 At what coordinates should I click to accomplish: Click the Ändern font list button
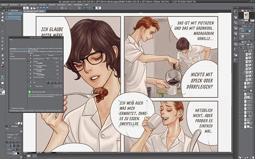[56, 58]
